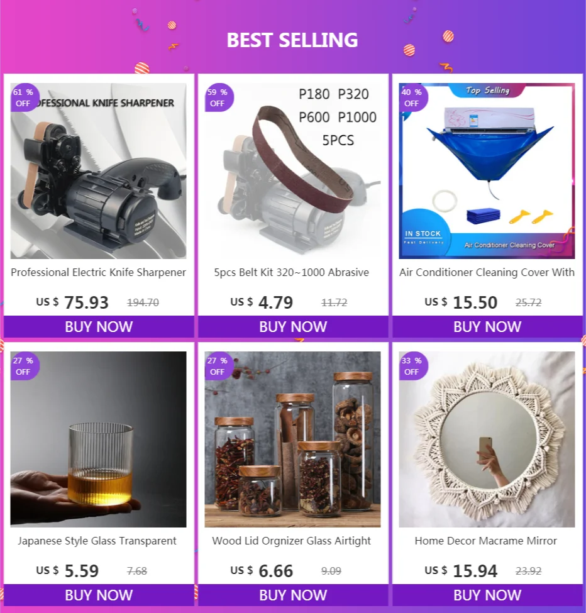Click Buy Now under the Knife Sharpener
Screen dimensions: 586x613
[99, 326]
